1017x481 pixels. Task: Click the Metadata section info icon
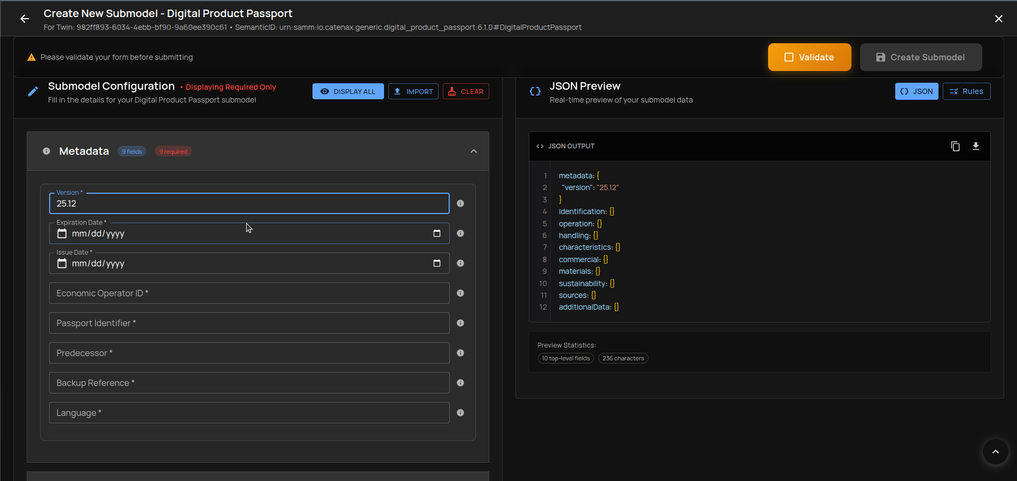point(46,151)
